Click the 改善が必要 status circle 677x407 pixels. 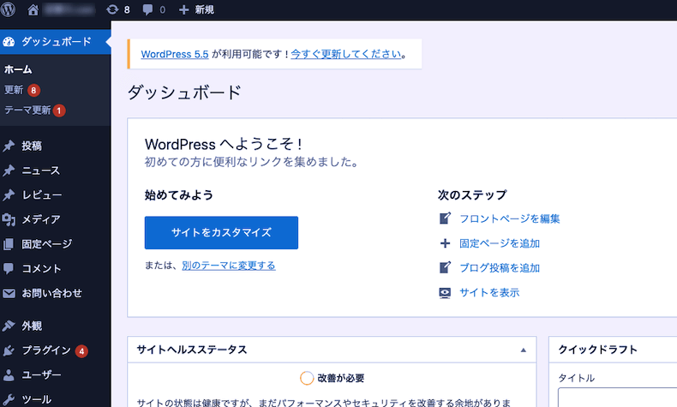tap(307, 378)
